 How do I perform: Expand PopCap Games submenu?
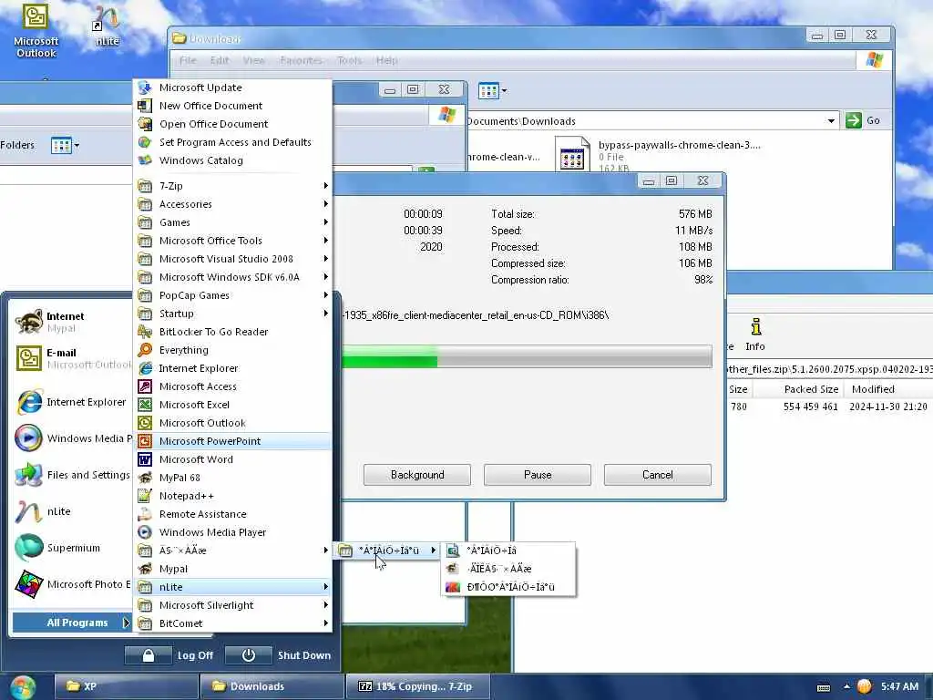tap(232, 295)
